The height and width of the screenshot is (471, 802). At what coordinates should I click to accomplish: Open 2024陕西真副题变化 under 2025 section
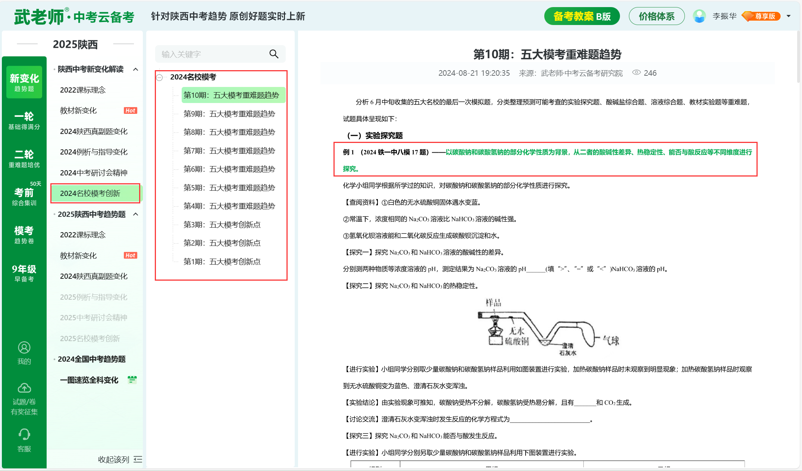pos(94,276)
